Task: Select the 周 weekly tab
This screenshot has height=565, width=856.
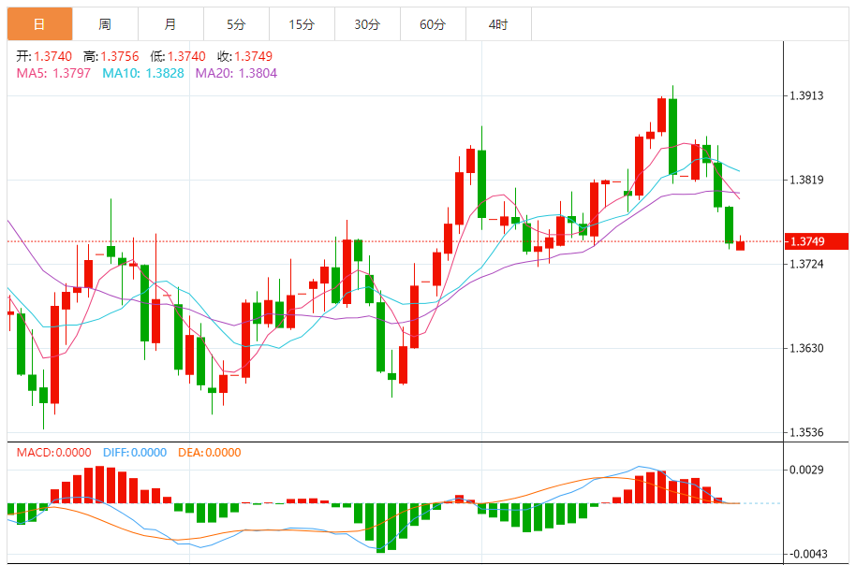Action: point(106,24)
